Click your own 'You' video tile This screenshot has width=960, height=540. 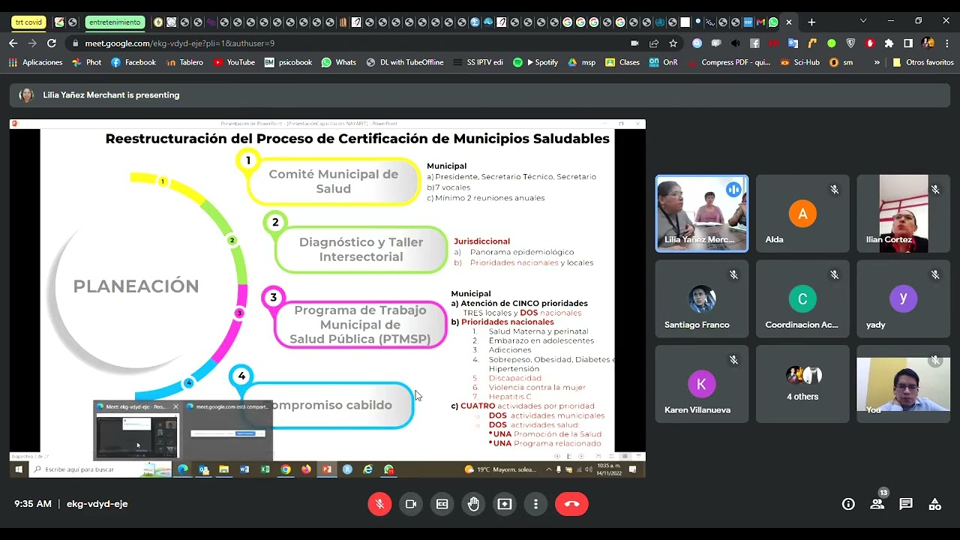[x=903, y=384]
